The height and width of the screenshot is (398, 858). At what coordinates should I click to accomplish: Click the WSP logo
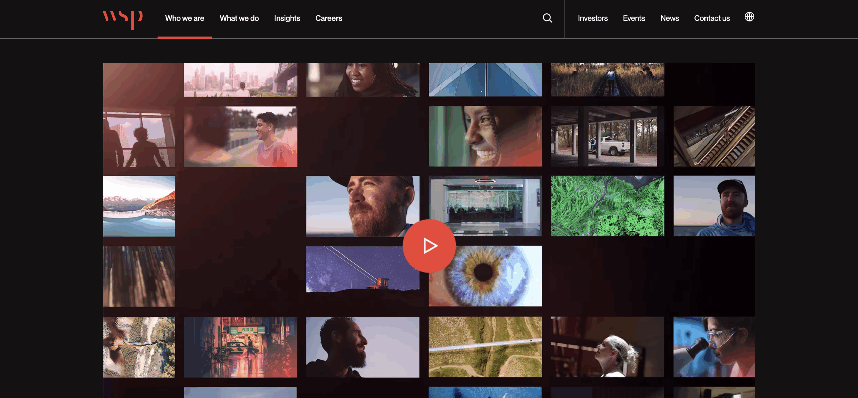coord(123,19)
